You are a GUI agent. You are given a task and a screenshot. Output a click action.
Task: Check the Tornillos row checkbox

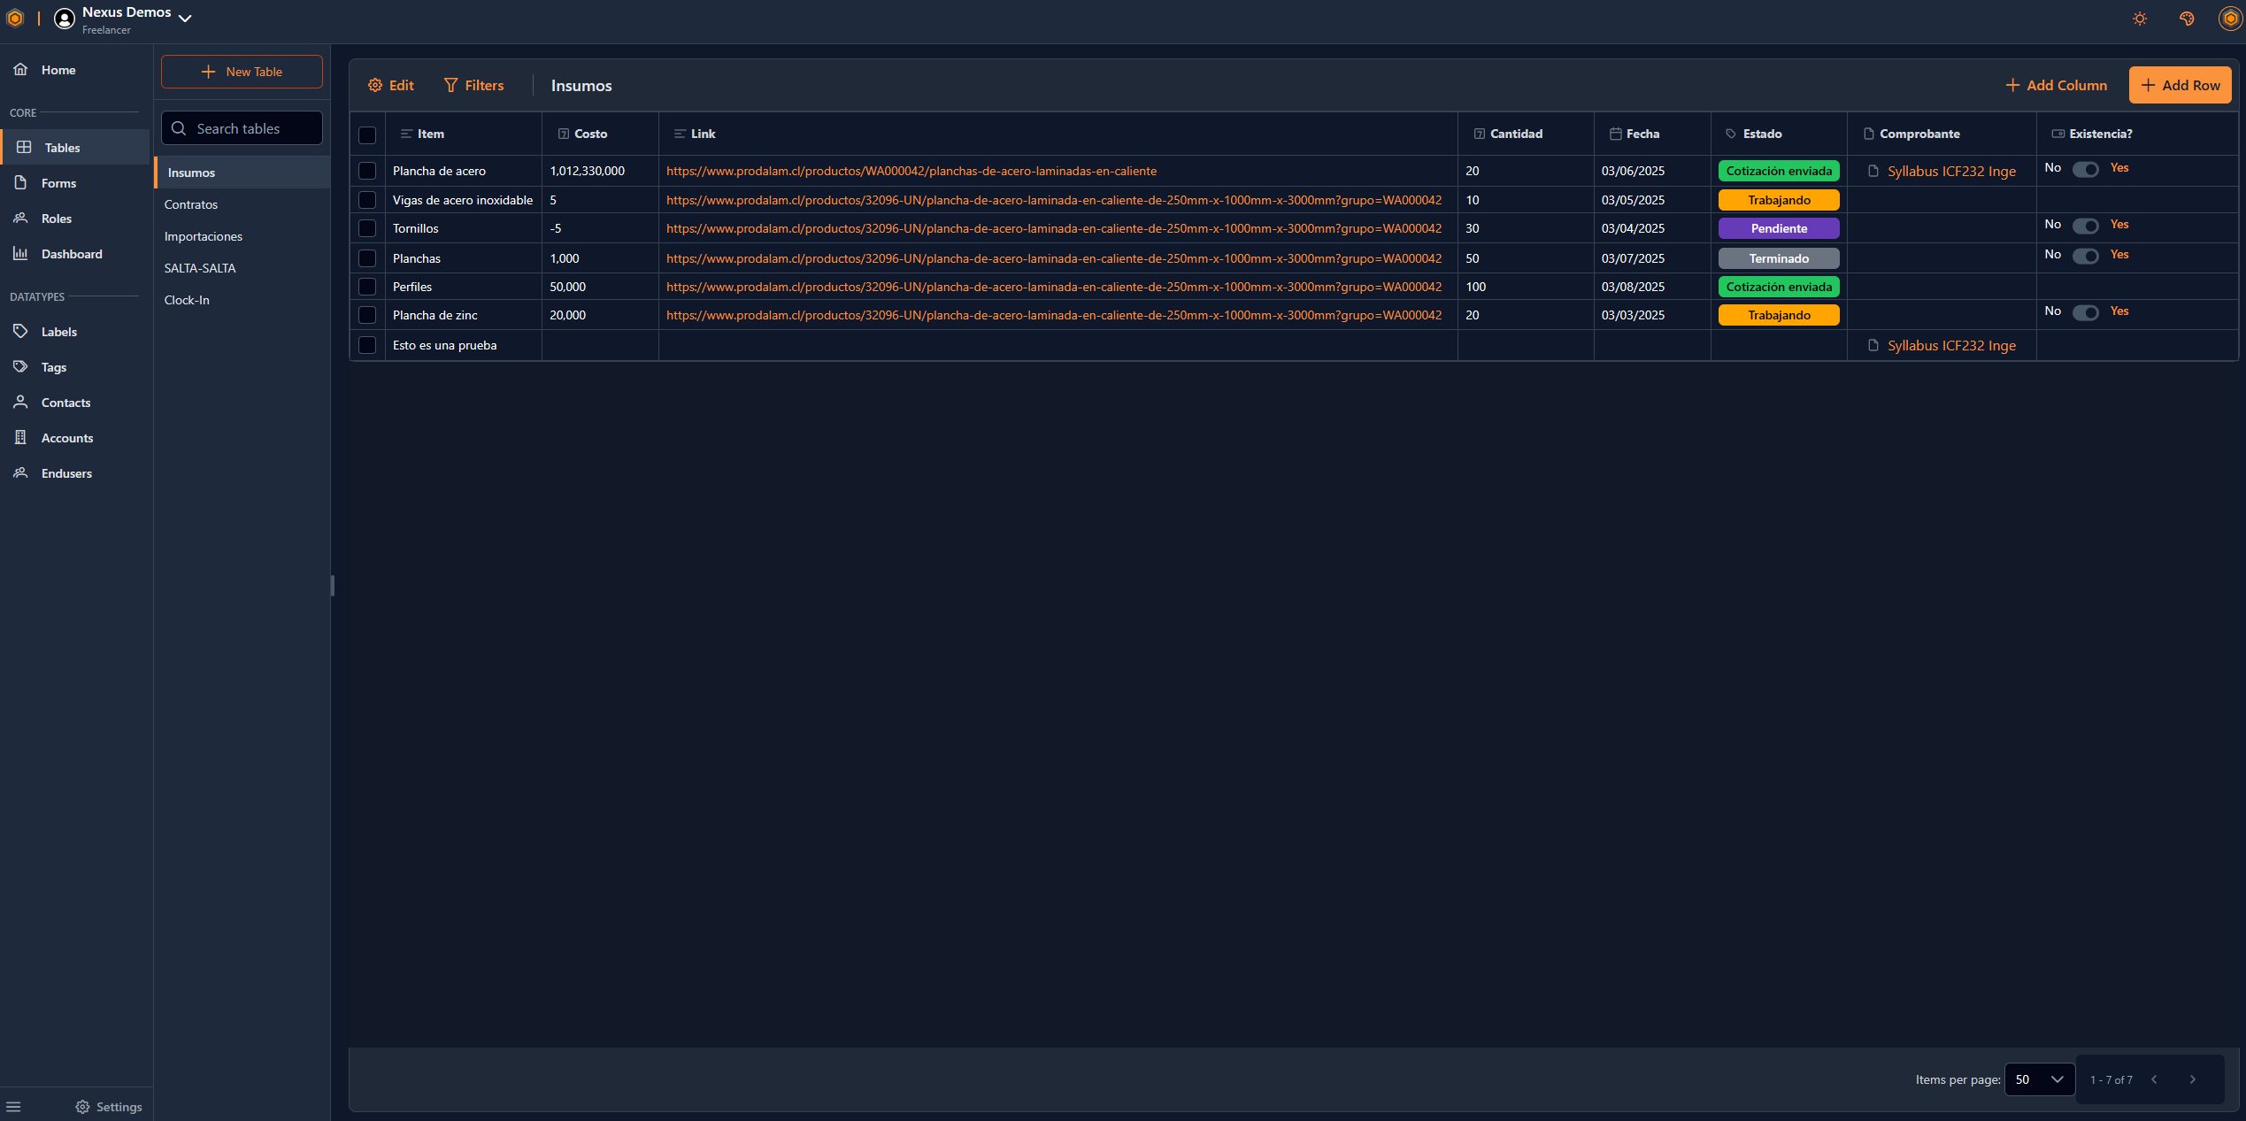[367, 228]
